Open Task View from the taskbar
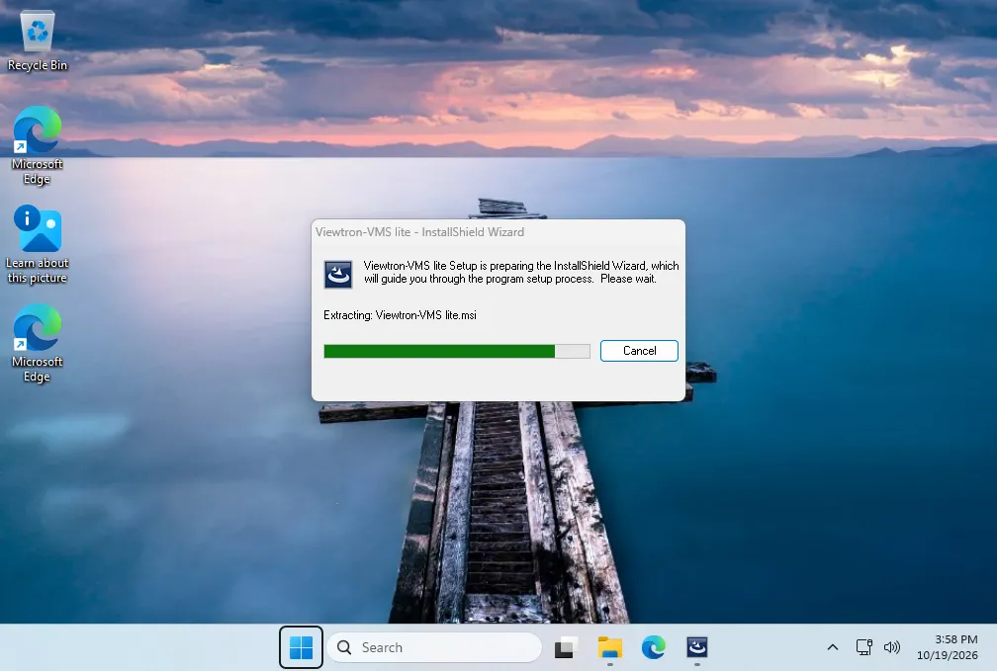This screenshot has width=997, height=671. pyautogui.click(x=566, y=647)
